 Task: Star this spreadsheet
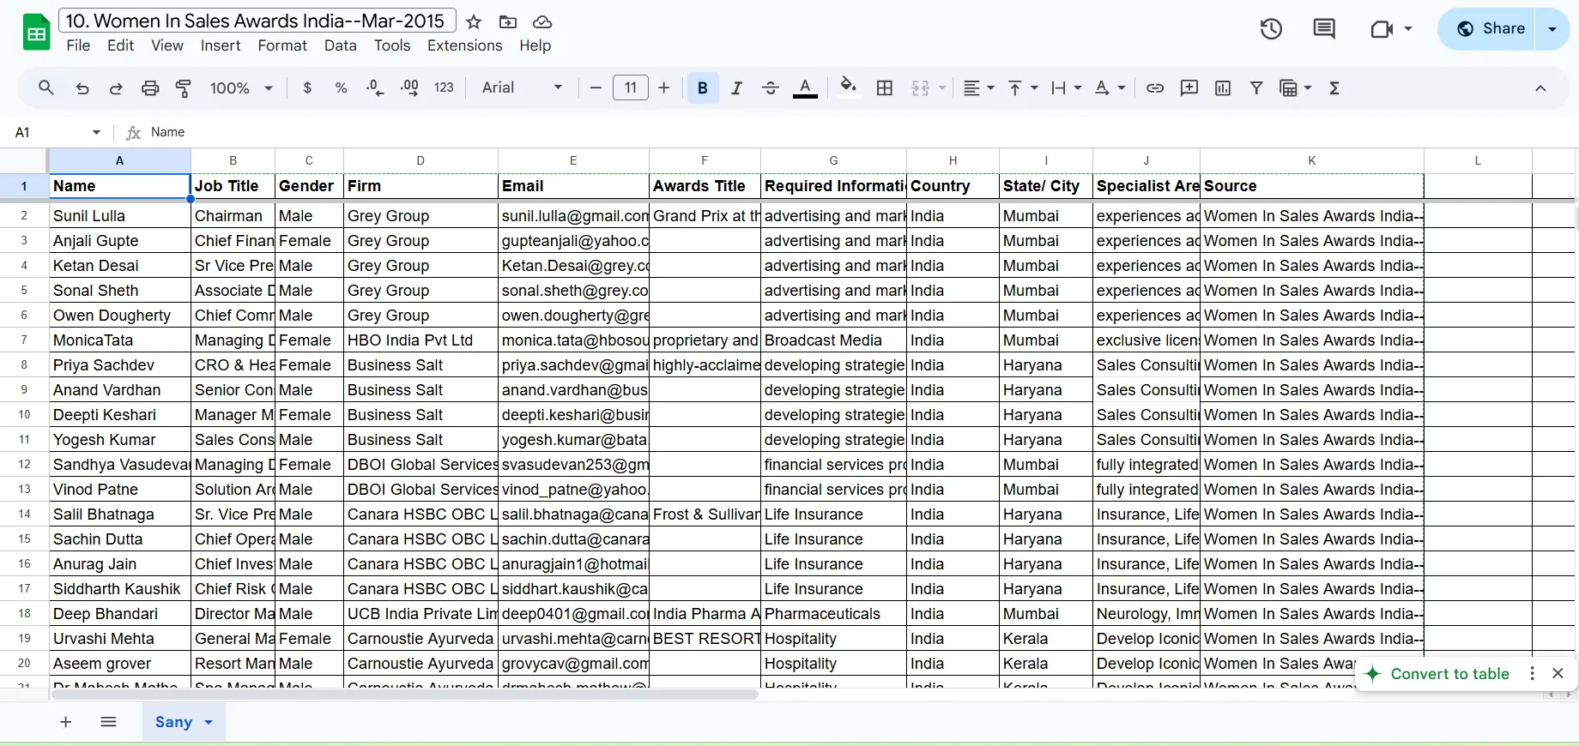[x=474, y=22]
